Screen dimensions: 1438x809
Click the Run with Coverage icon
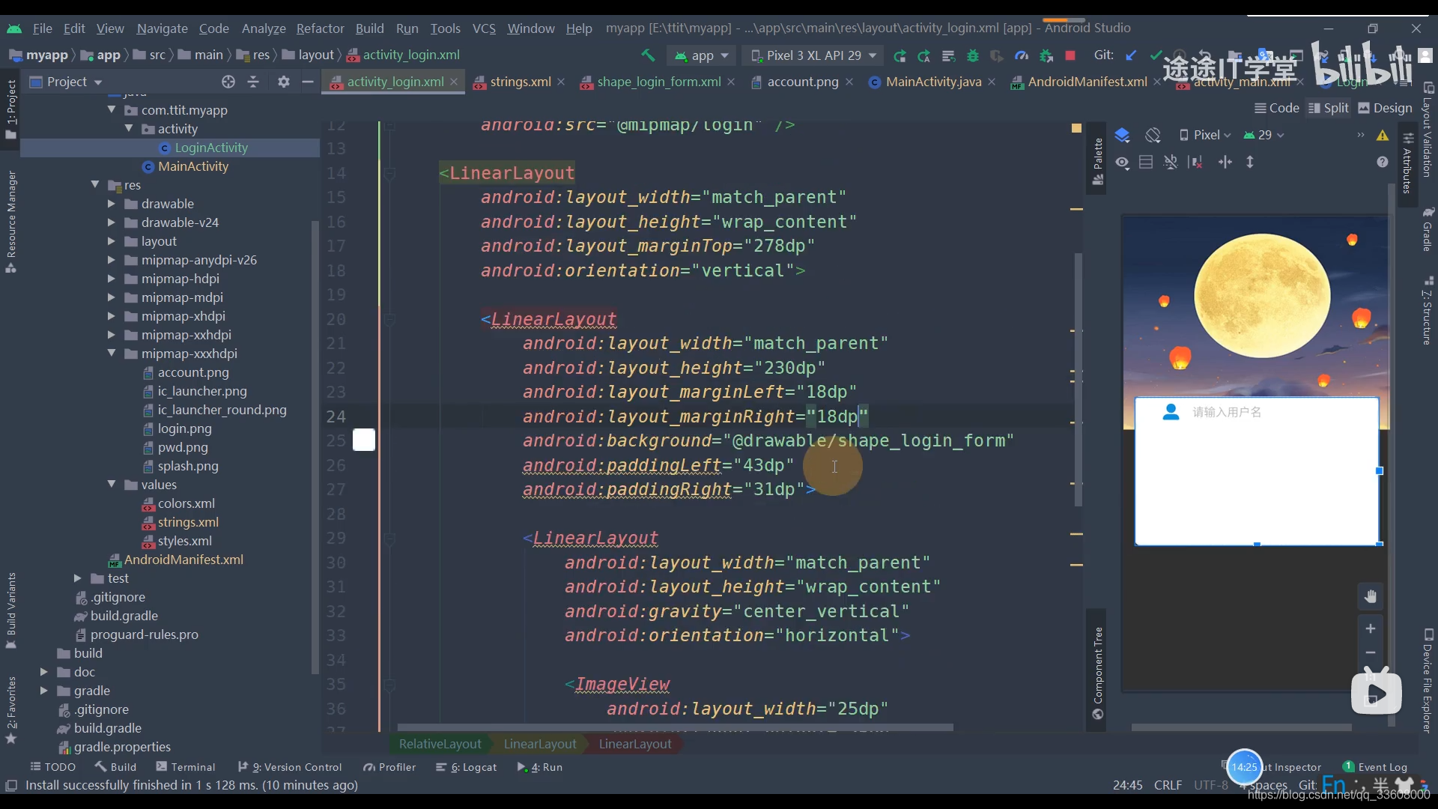point(997,55)
